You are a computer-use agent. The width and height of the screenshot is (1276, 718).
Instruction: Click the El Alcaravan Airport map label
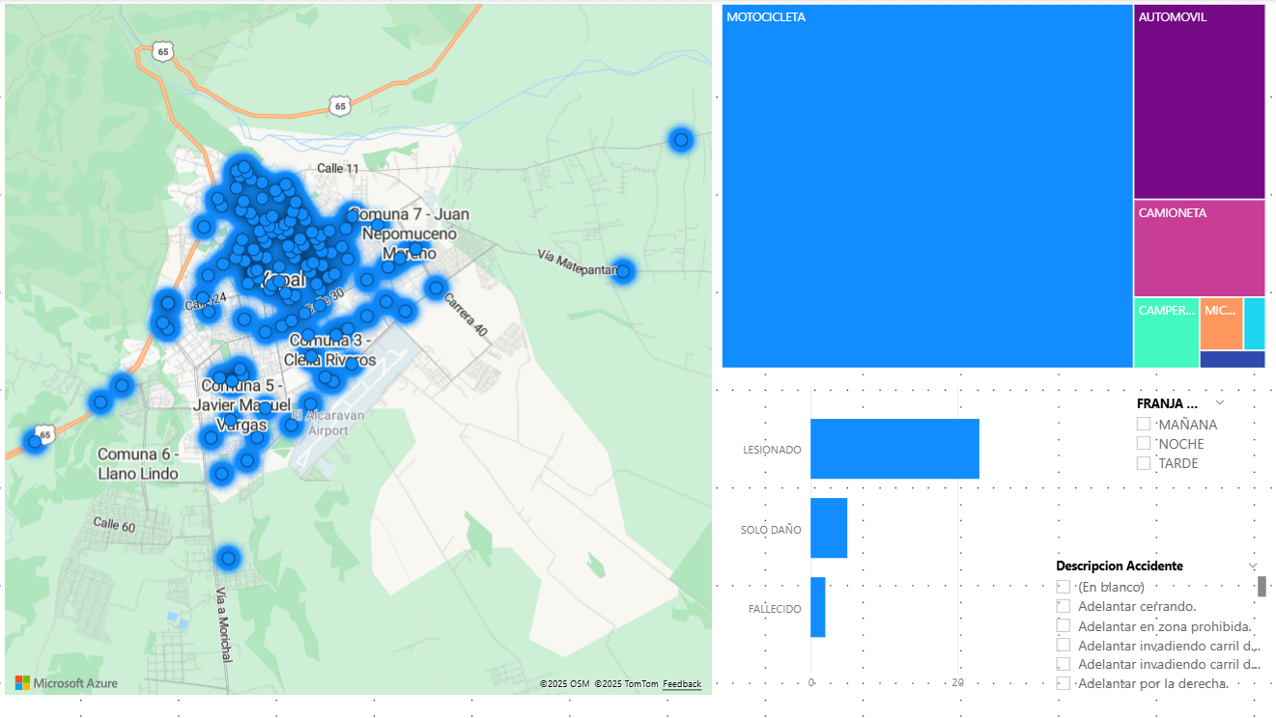[328, 423]
